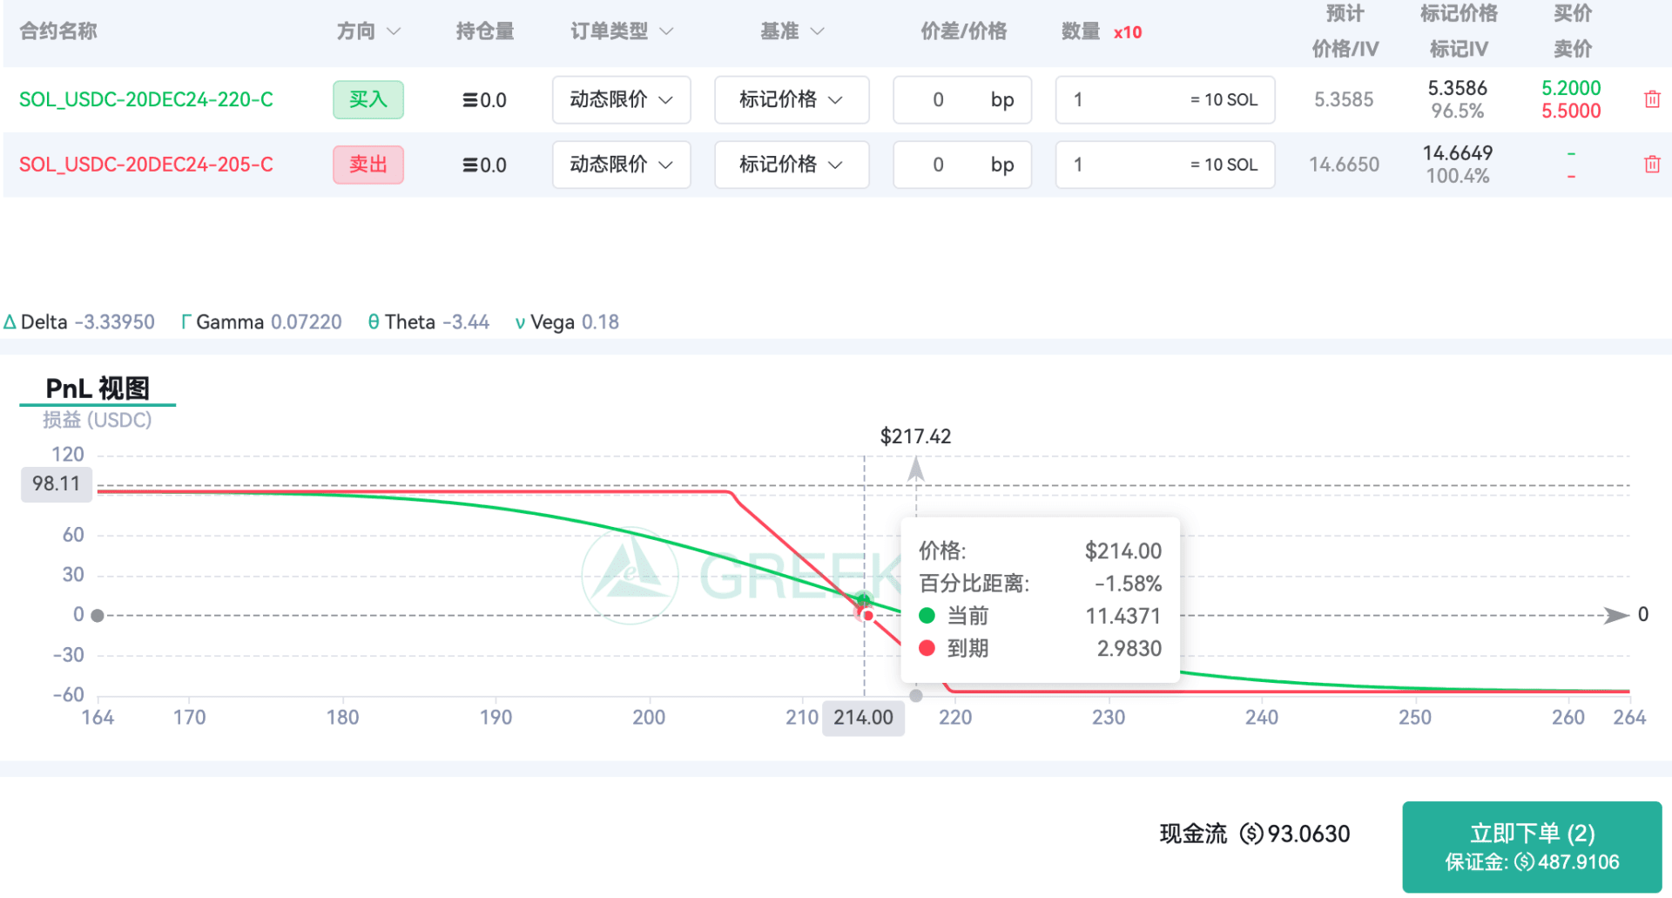Screen dimensions: 1672x898
Task: Click the 5.3586 mark price value
Action: (1457, 88)
